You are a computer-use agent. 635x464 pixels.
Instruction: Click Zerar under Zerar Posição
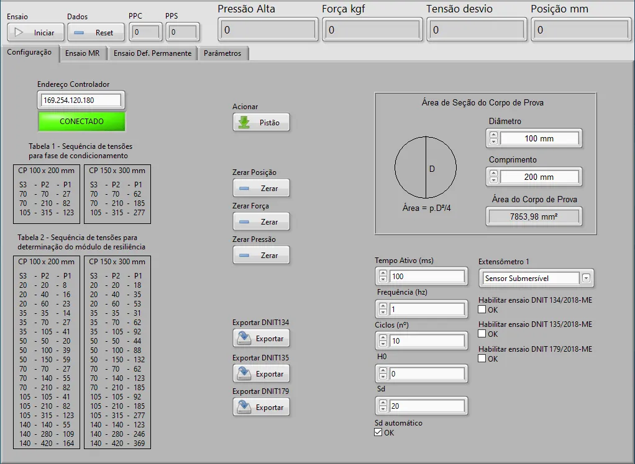point(261,189)
